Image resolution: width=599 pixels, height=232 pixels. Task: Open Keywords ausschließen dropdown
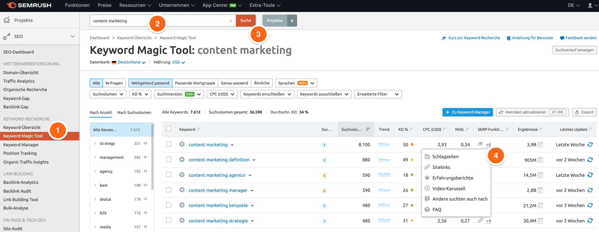coord(324,94)
